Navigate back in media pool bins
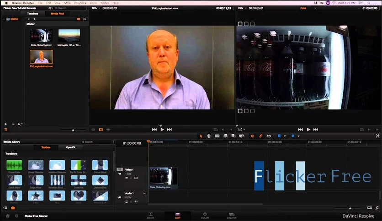The height and width of the screenshot is (221, 382). click(29, 19)
